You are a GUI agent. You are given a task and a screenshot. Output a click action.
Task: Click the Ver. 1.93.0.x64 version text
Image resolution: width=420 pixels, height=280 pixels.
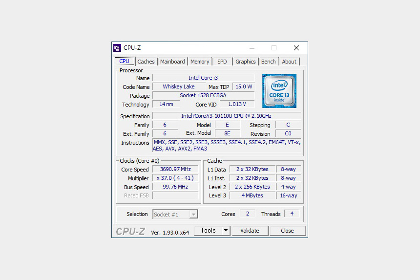(x=170, y=233)
